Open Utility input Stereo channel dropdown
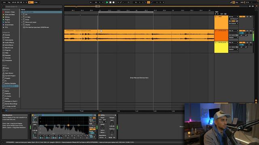259x145 pixels. (102, 122)
